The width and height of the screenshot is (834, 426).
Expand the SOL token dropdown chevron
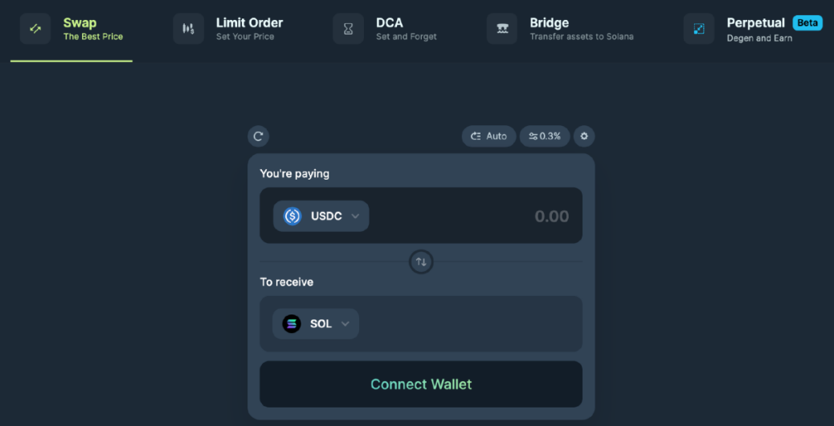click(345, 324)
